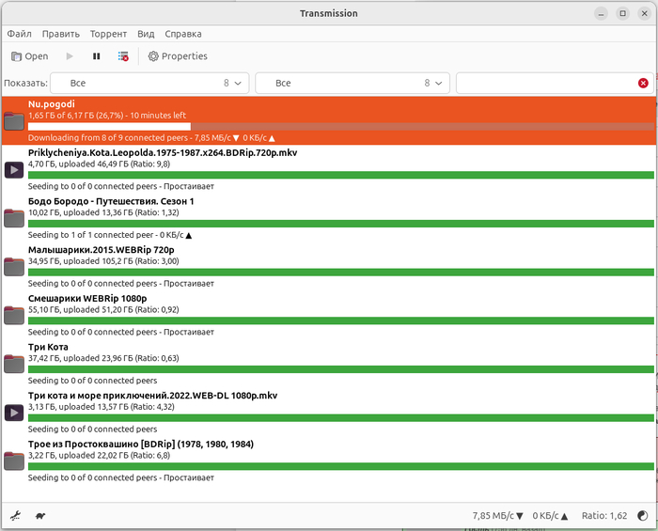
Task: Type in the torrent search field
Action: click(545, 84)
